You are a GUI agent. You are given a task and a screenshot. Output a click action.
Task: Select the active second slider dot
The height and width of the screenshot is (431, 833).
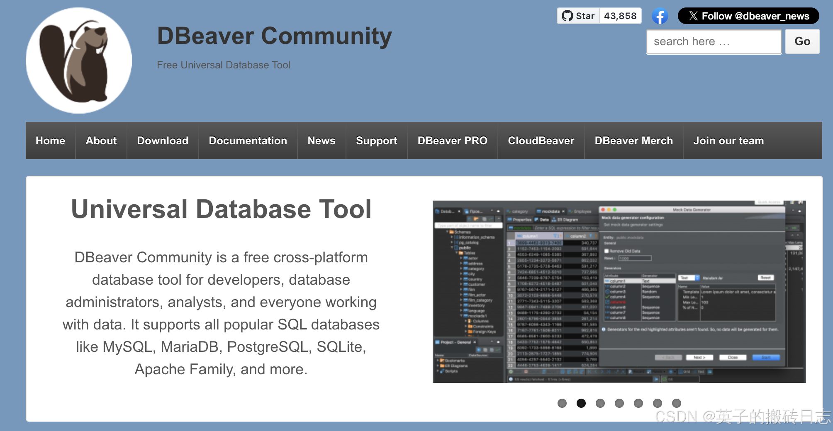581,403
